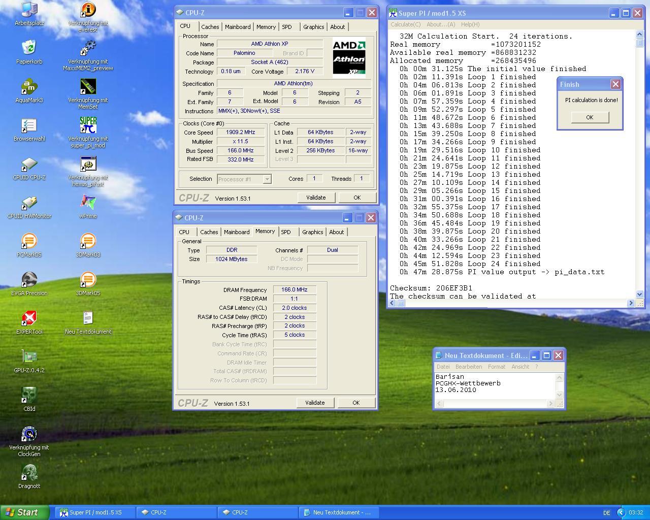Screen dimensions: 650x520
Task: Open Format menu in the text editor
Action: pos(497,367)
